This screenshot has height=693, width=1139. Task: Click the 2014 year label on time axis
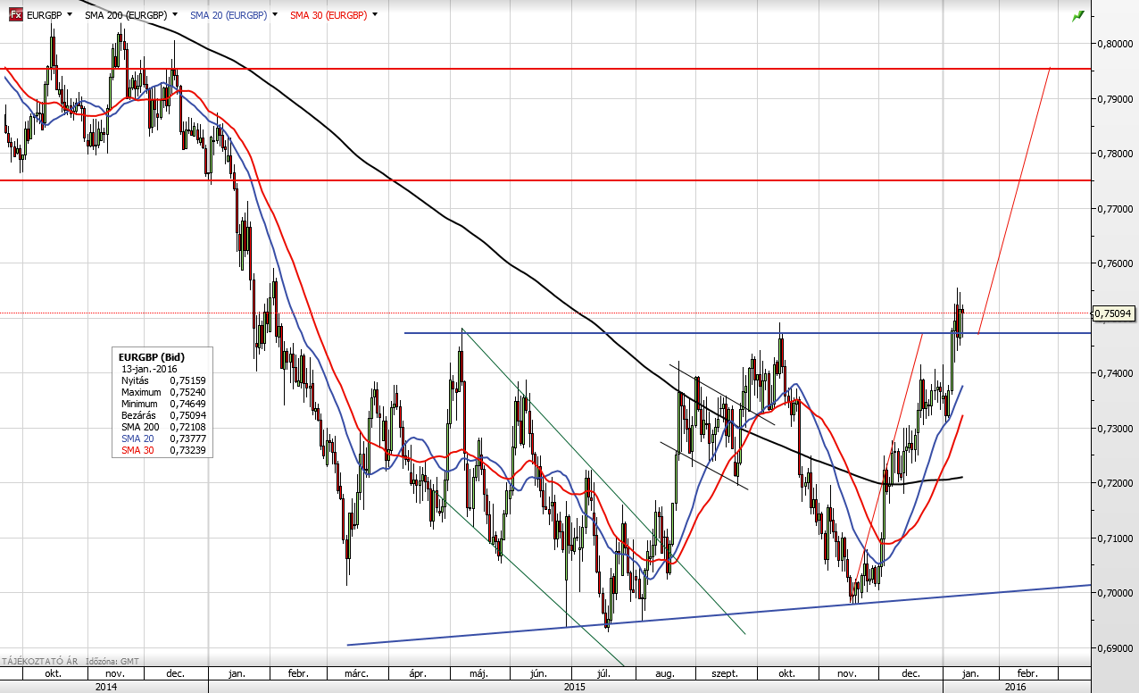(x=106, y=687)
